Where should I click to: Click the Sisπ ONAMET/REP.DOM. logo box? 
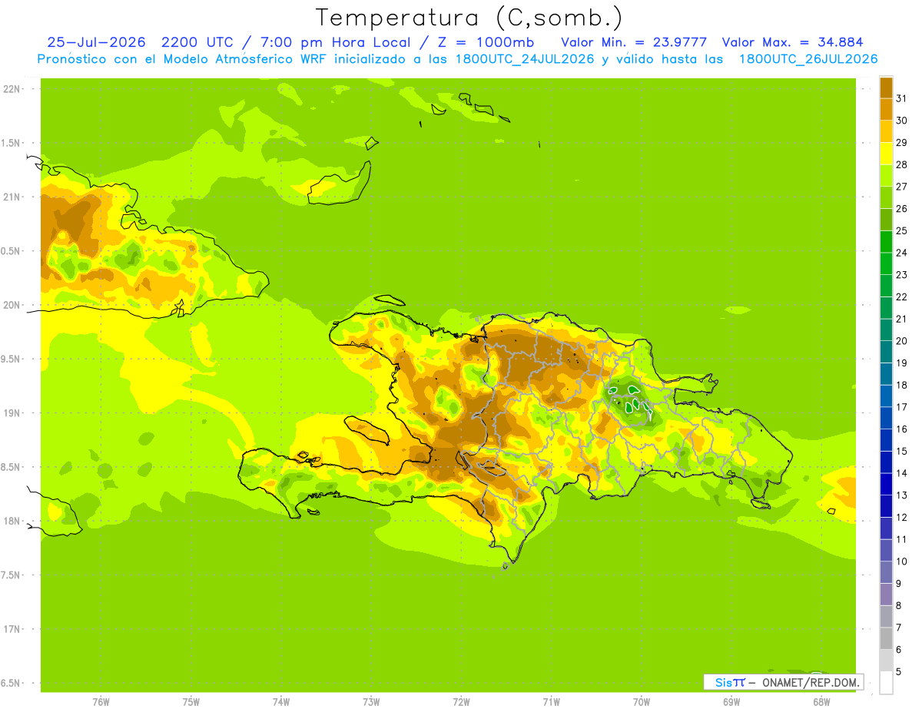[783, 682]
